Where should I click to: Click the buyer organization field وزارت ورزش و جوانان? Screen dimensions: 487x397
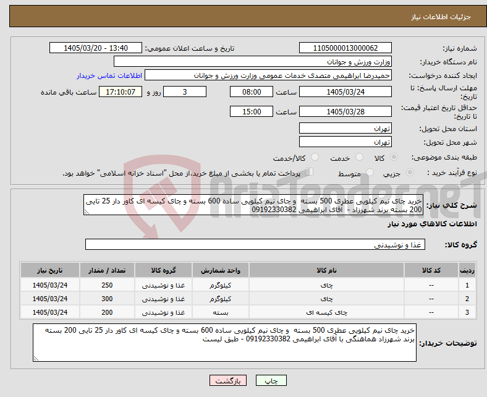coord(253,62)
